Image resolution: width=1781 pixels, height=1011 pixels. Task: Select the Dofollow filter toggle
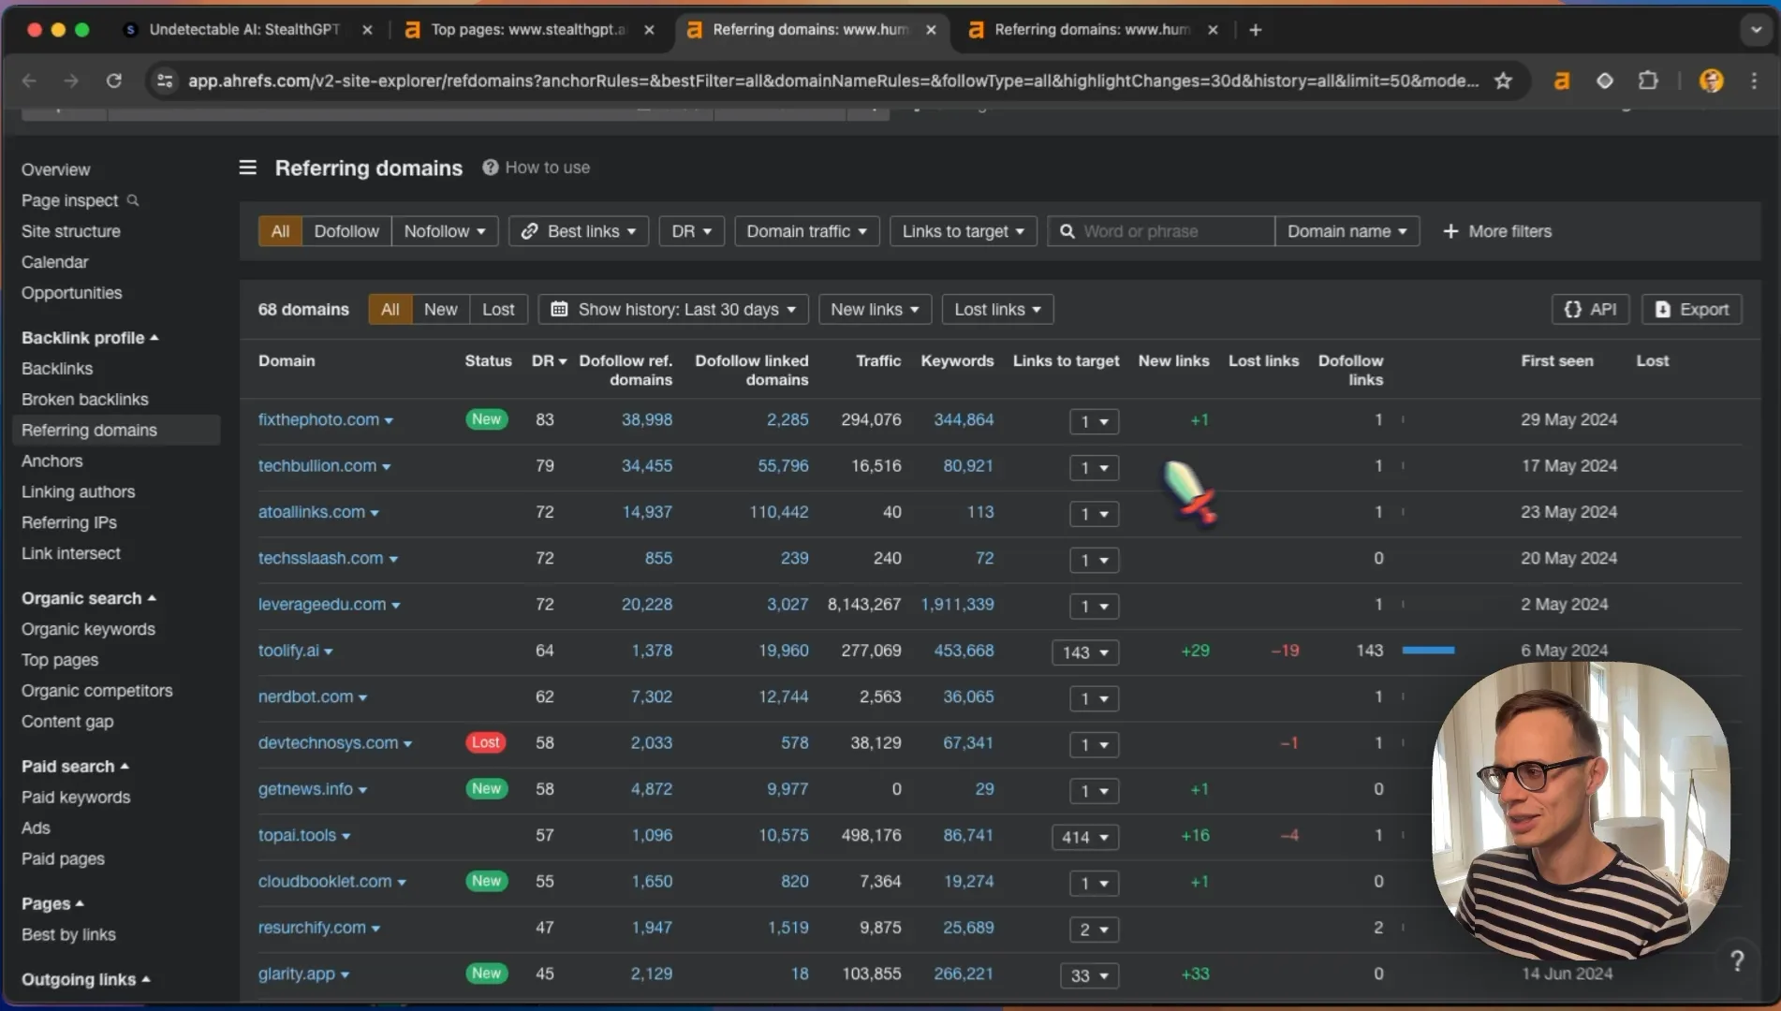pyautogui.click(x=346, y=231)
